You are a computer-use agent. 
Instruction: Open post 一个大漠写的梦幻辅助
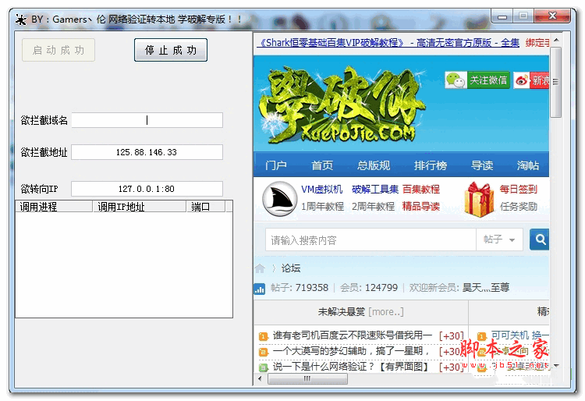pos(351,351)
